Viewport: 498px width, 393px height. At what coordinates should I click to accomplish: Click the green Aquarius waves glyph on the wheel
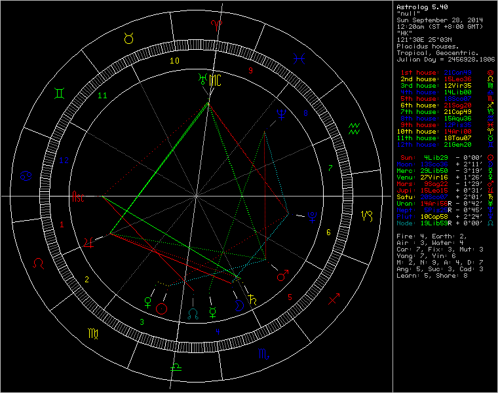(x=354, y=128)
